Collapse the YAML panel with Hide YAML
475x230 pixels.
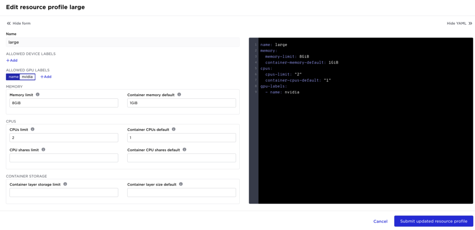pos(460,23)
